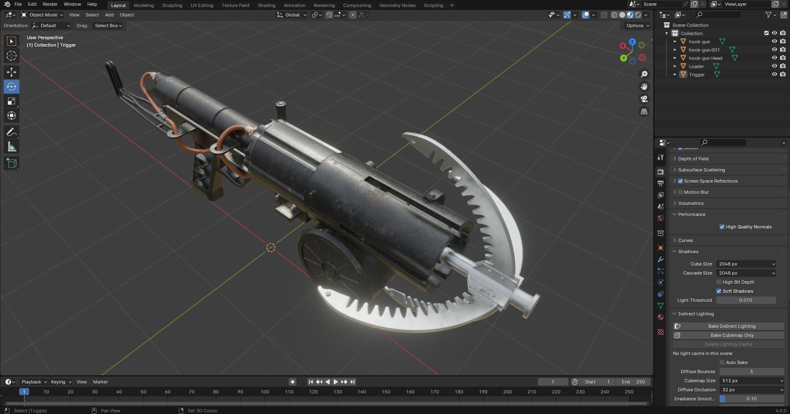This screenshot has height=414, width=790.
Task: Jump to timeline end frame button
Action: coord(353,382)
